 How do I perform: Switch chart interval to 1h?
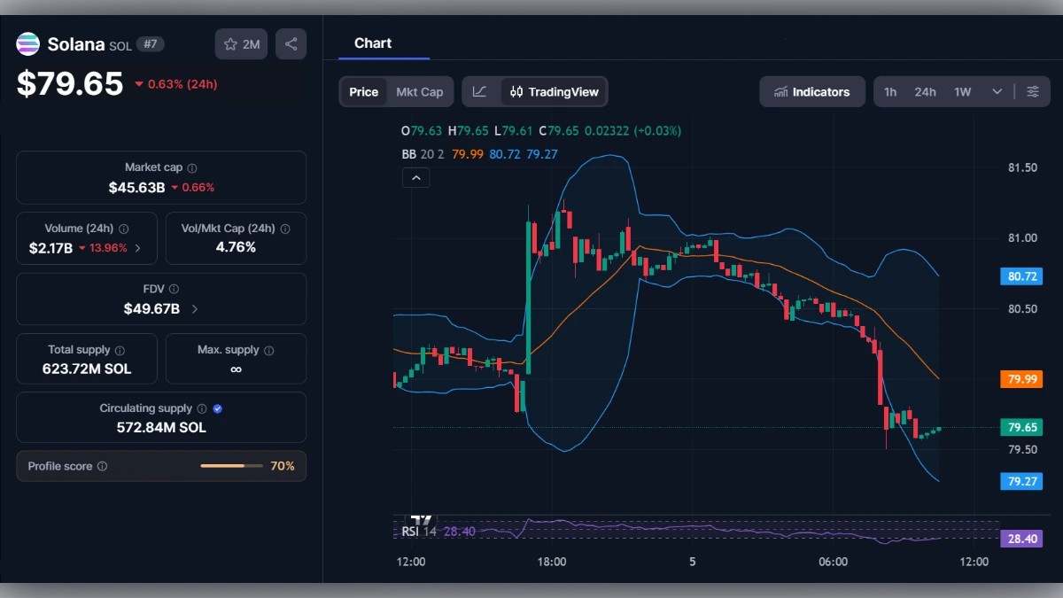[x=890, y=91]
